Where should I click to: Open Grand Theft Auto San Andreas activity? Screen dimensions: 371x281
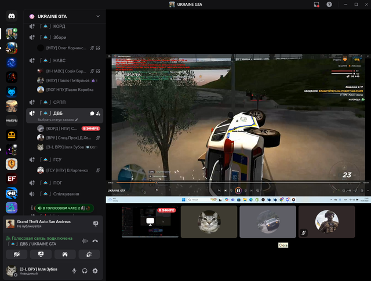tap(43, 224)
